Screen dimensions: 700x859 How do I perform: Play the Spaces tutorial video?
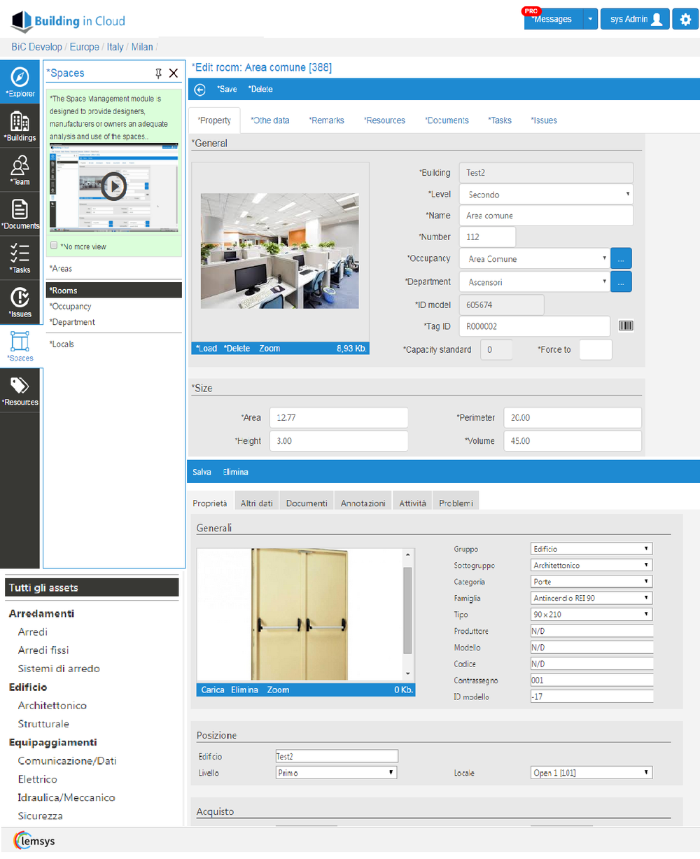(113, 186)
